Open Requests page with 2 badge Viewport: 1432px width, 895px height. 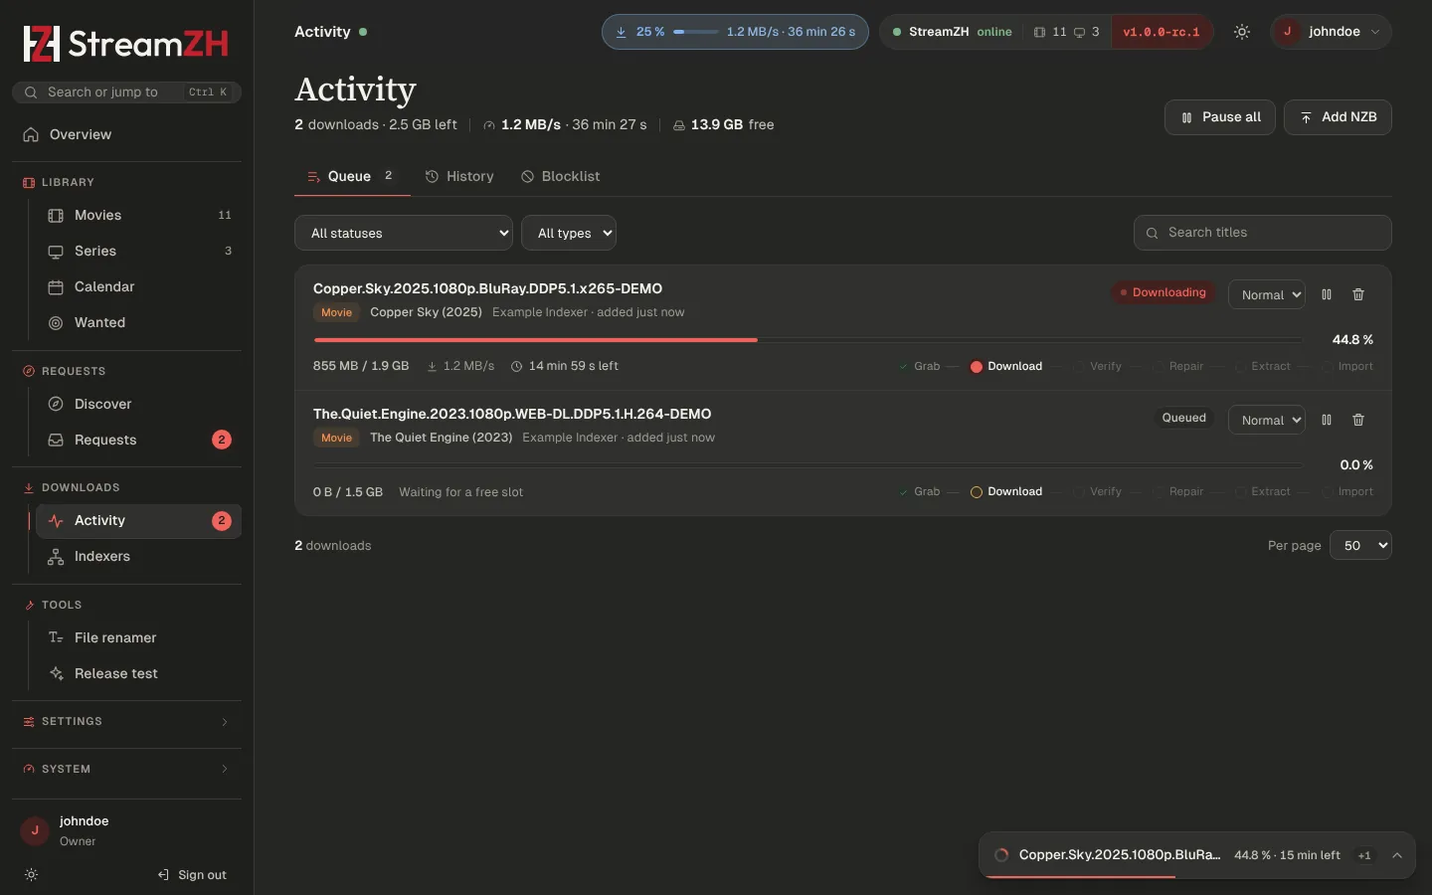pos(139,440)
